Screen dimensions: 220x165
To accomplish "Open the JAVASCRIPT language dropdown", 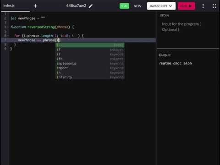I will pyautogui.click(x=161, y=6).
